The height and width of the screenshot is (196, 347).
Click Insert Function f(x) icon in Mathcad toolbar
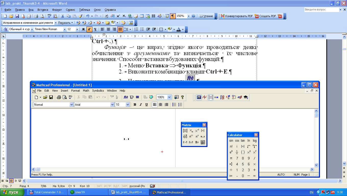click(126, 97)
